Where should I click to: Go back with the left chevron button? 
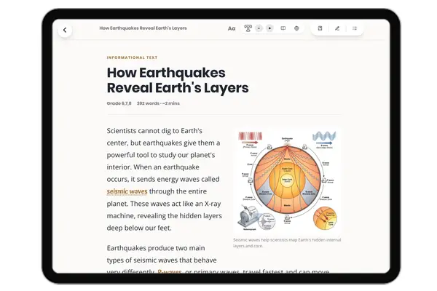65,30
